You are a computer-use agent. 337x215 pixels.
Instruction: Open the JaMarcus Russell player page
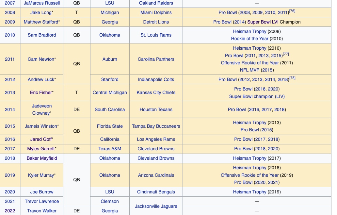[x=41, y=3]
